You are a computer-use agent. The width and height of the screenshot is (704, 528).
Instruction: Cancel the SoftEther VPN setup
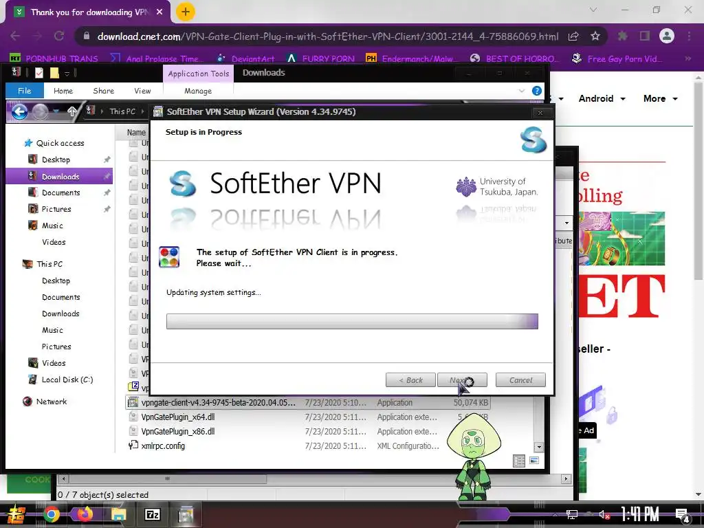pyautogui.click(x=520, y=379)
